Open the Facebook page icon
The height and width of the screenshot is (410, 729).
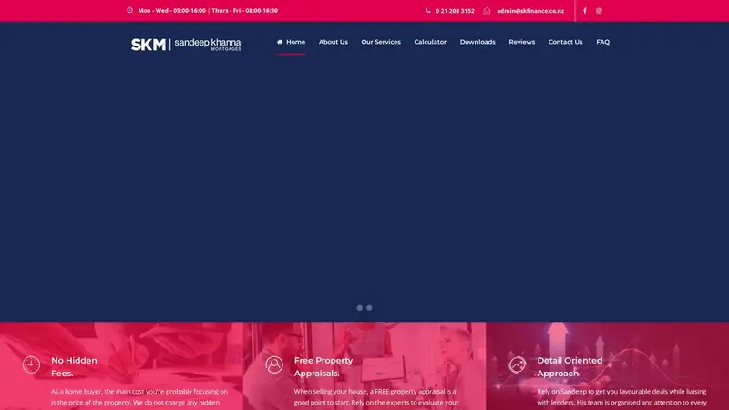pos(585,11)
